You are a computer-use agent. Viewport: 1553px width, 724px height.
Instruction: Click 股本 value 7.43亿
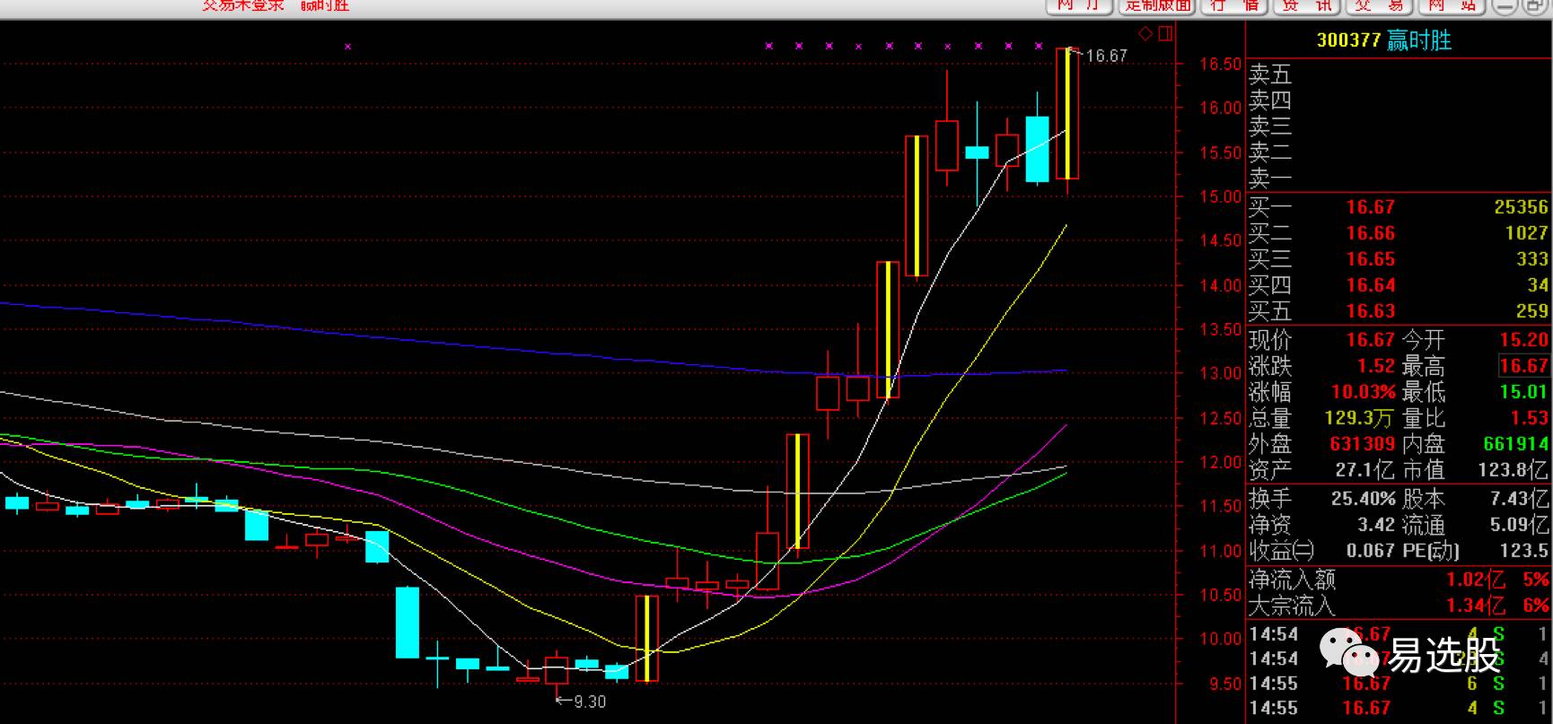pyautogui.click(x=1519, y=499)
